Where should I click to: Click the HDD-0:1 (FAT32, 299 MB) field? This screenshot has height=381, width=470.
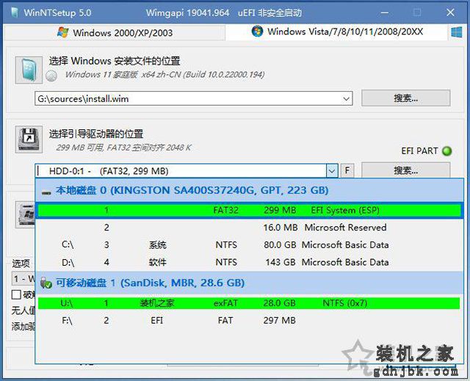tap(181, 171)
